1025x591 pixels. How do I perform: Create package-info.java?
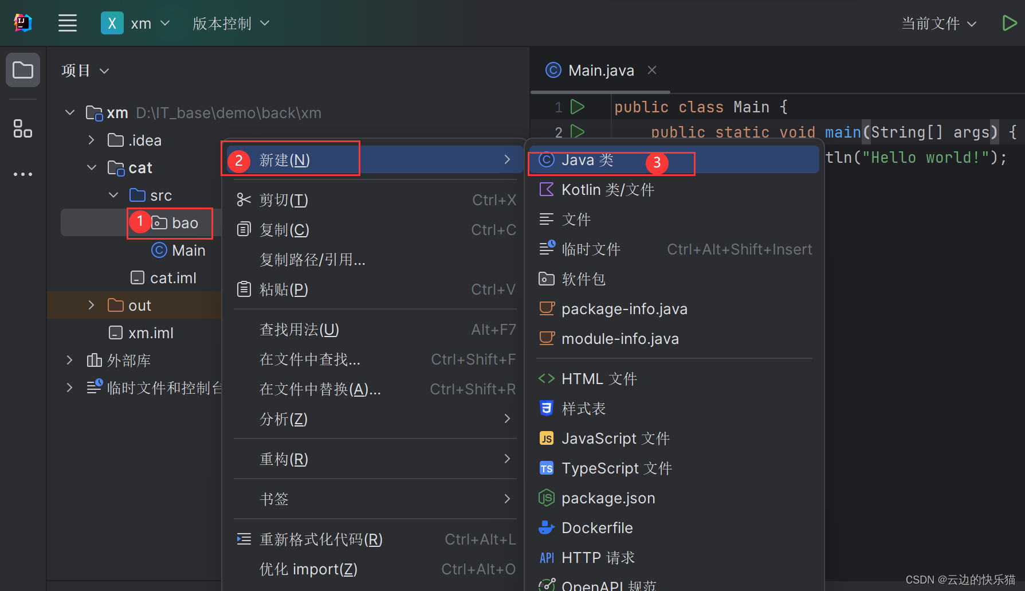pos(674,308)
